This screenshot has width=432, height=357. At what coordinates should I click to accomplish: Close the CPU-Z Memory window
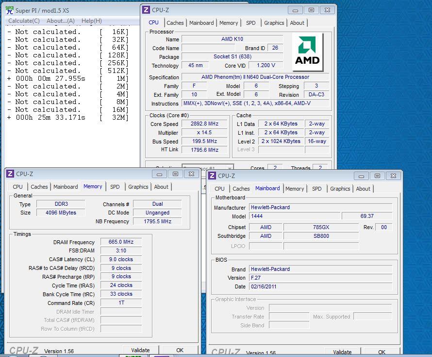(191, 174)
